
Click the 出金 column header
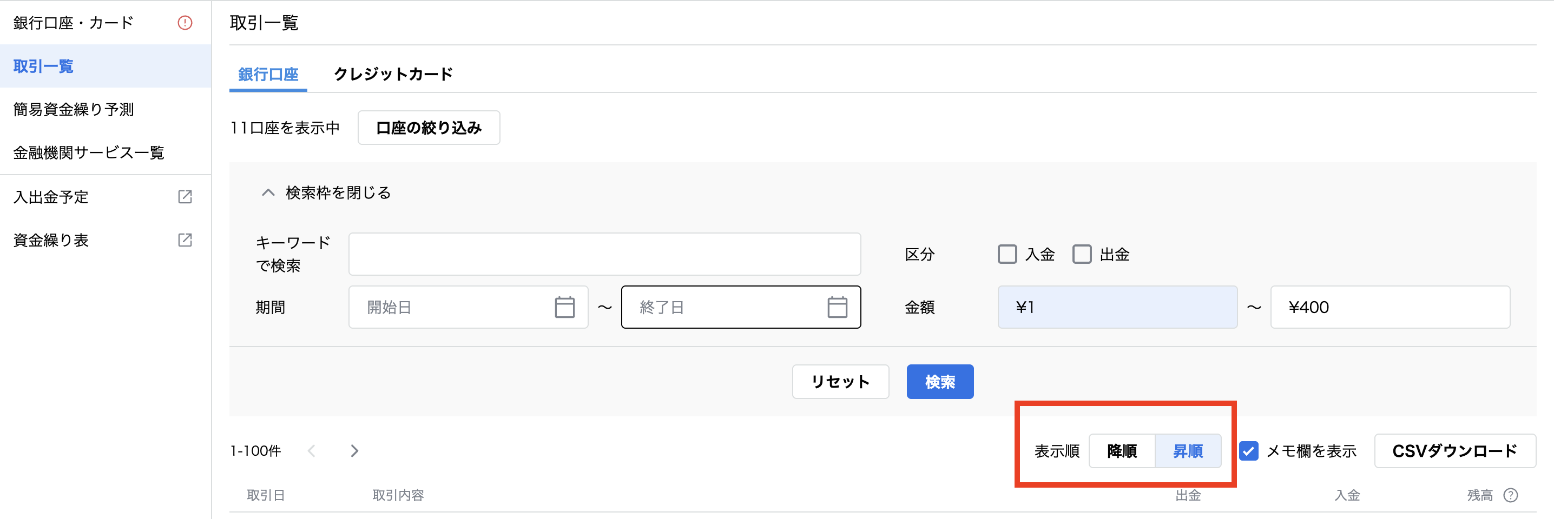click(x=1188, y=495)
